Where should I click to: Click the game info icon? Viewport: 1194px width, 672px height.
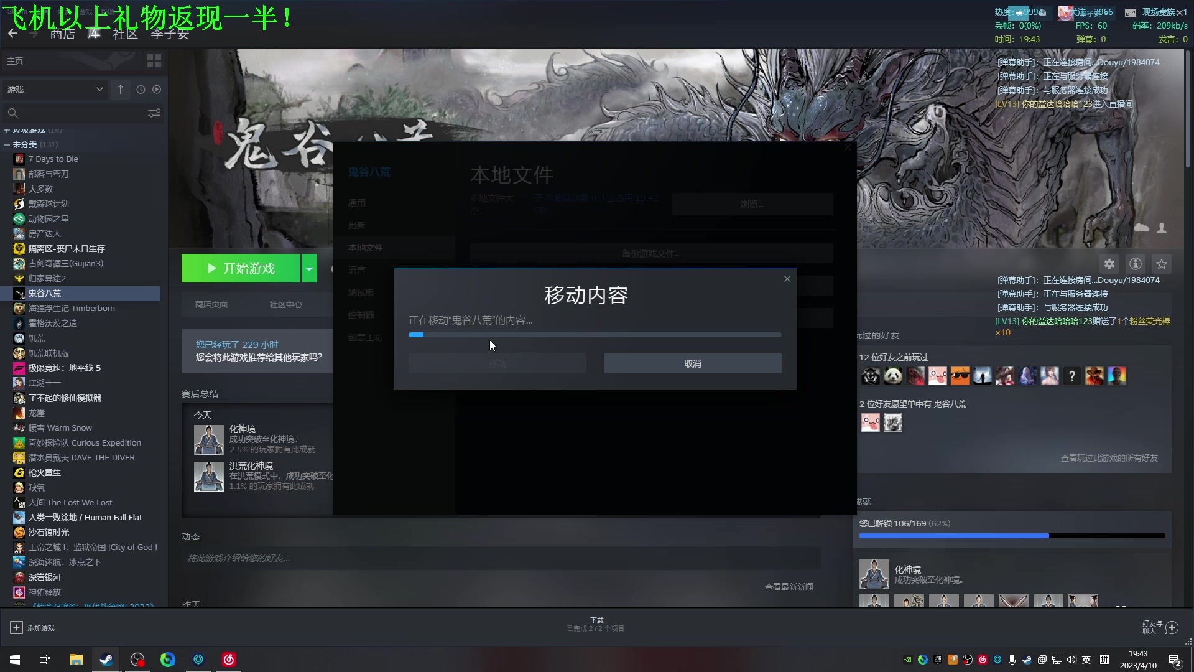1136,264
